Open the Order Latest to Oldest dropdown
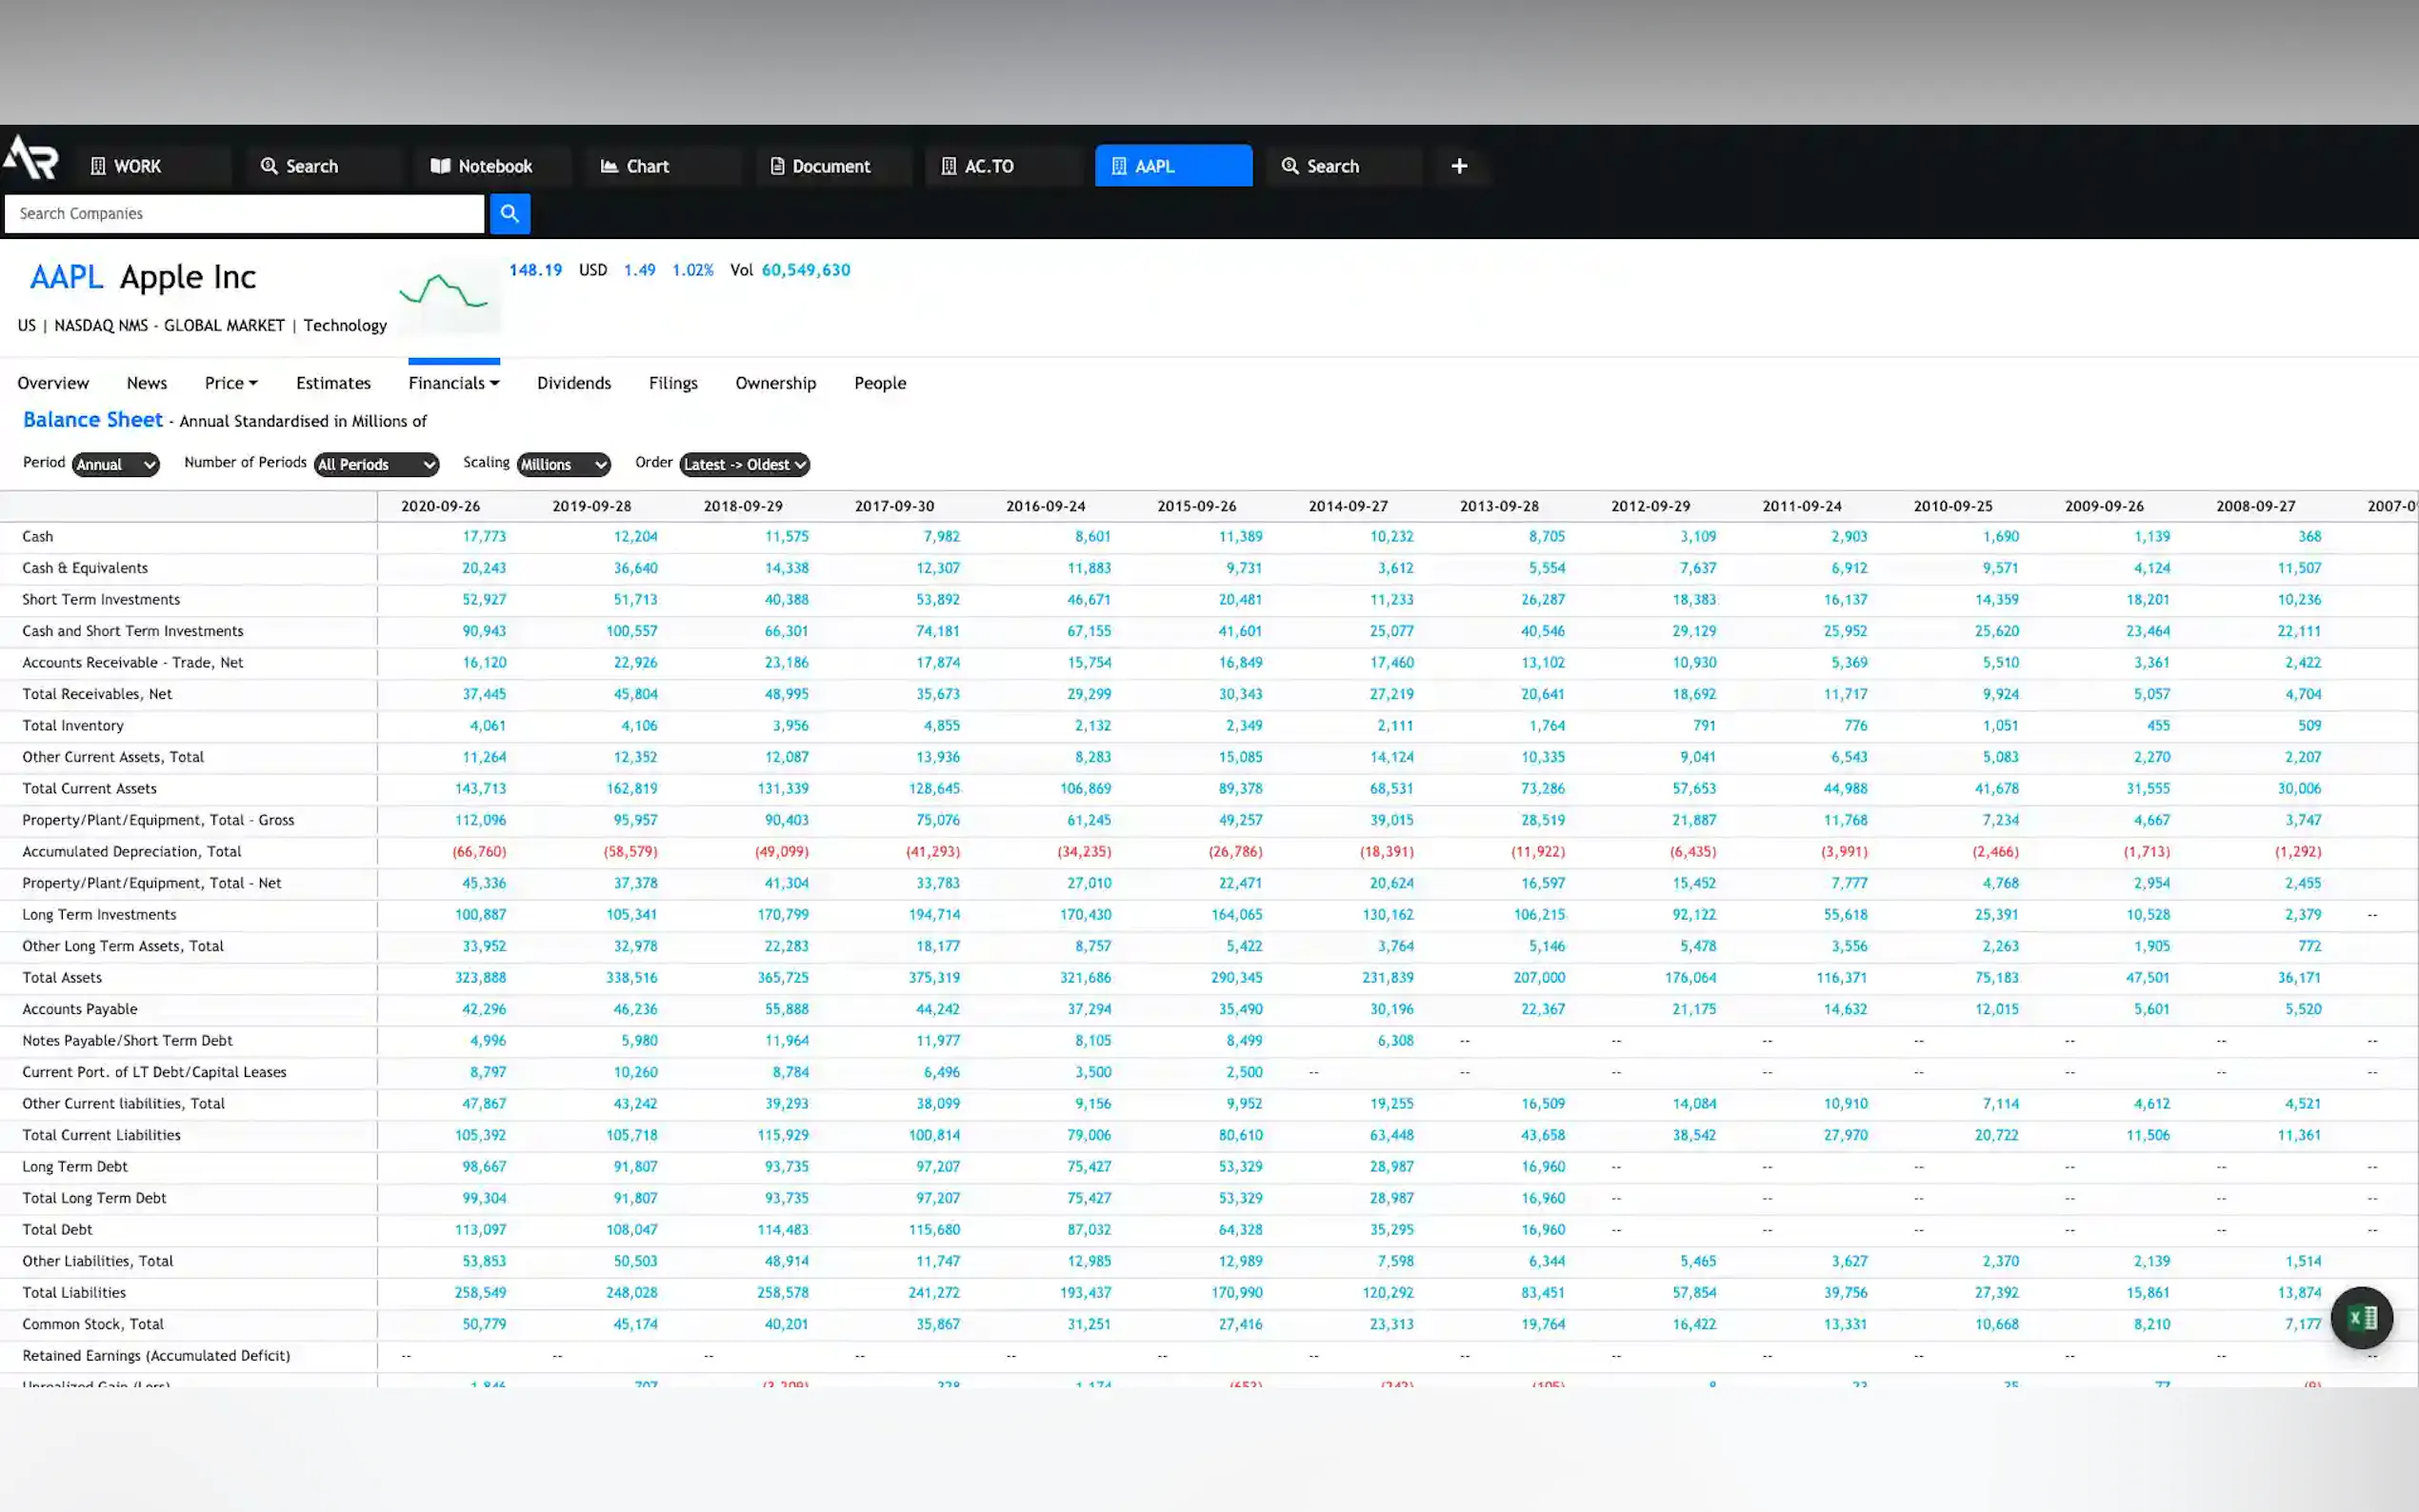Screen dimensions: 2419x1512 coord(744,464)
